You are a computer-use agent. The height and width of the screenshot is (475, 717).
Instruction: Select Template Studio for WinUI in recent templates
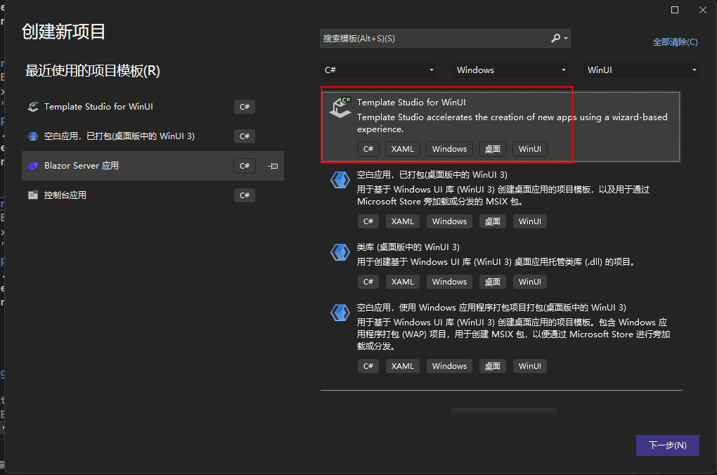pyautogui.click(x=153, y=107)
